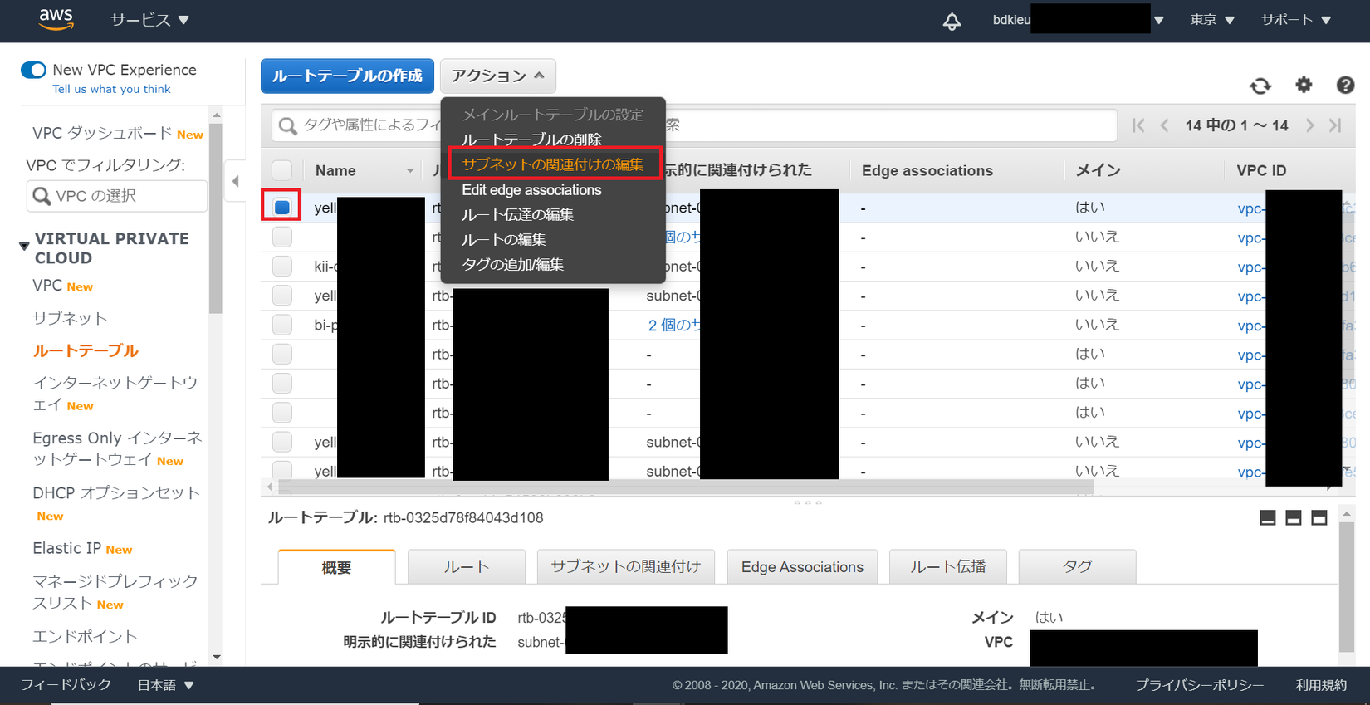
Task: Click the AWS logo home icon
Action: coord(56,19)
